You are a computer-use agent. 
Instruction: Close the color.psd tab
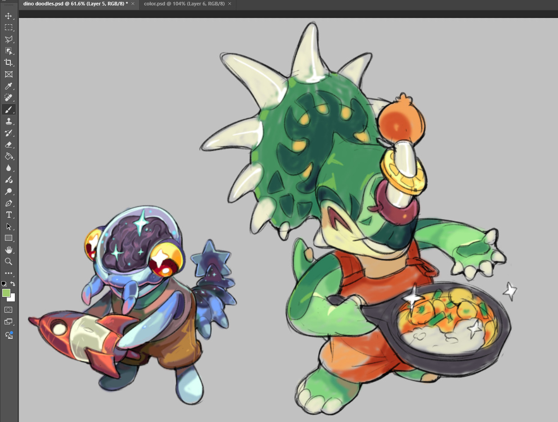pyautogui.click(x=230, y=4)
